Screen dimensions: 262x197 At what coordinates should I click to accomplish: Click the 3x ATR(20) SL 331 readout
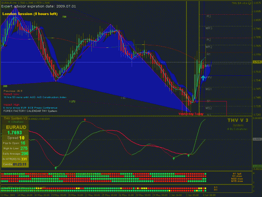[15, 159]
